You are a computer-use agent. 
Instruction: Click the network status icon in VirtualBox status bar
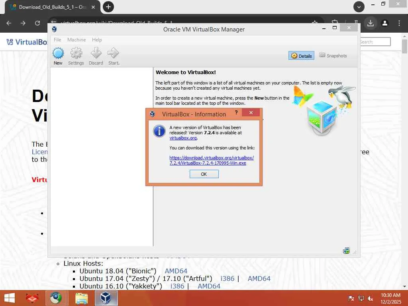coord(346,251)
